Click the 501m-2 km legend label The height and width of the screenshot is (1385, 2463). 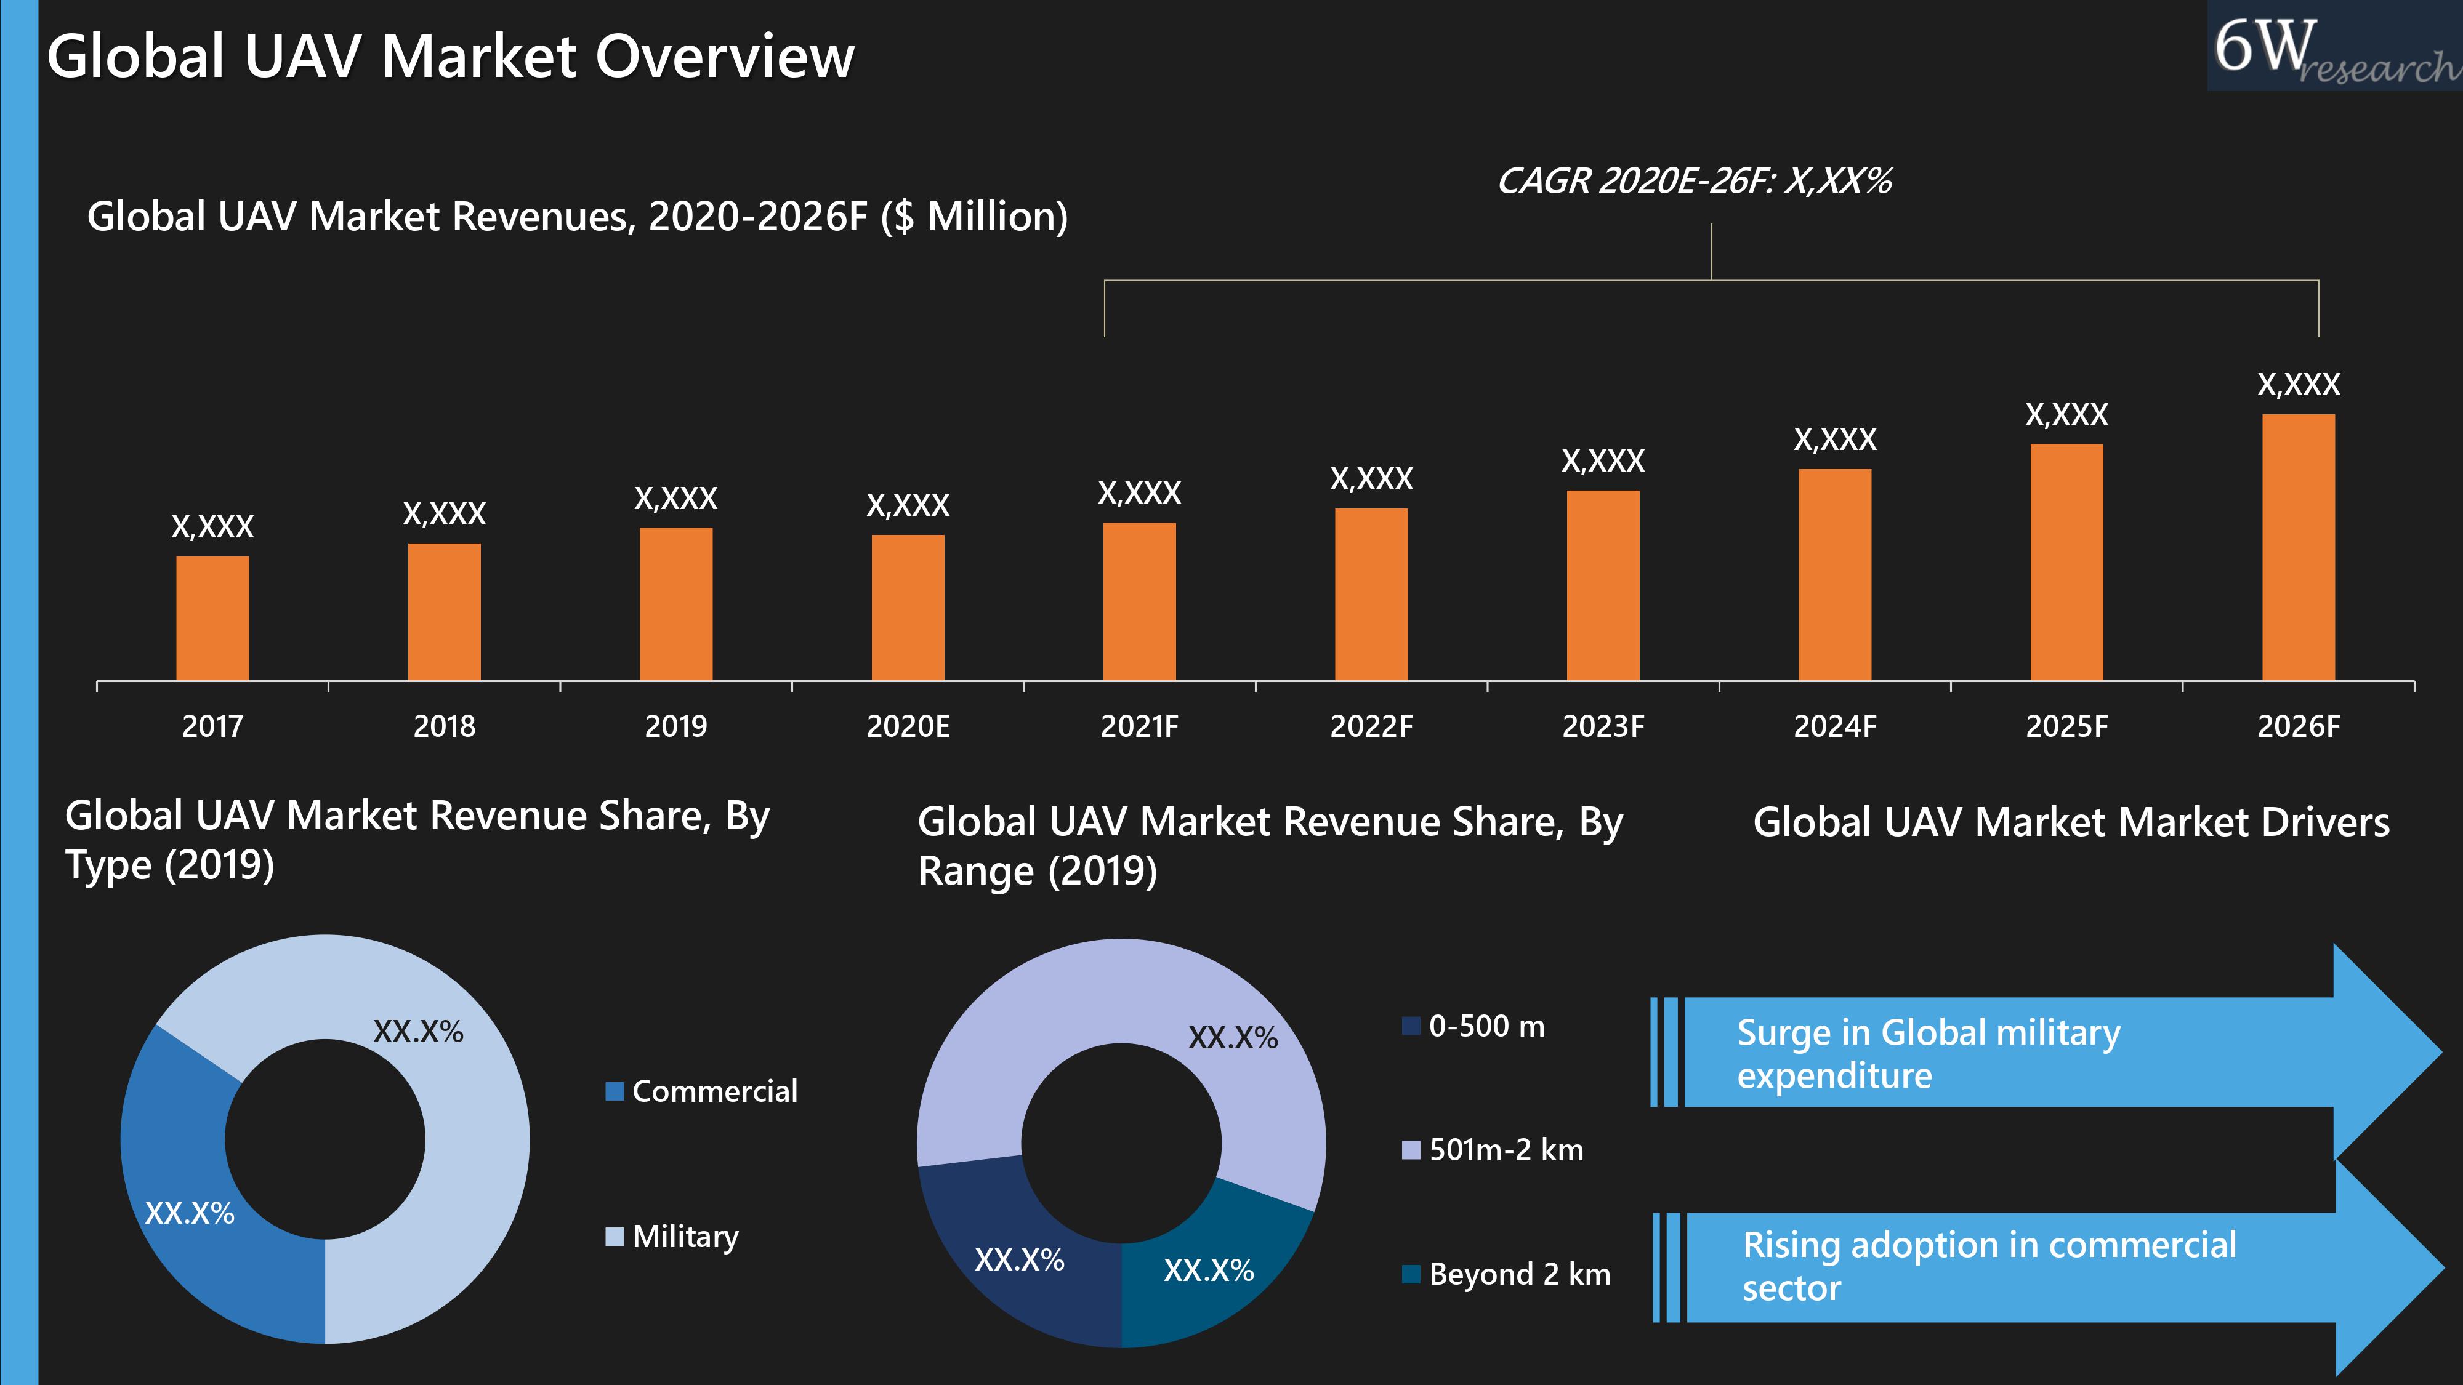1507,1150
